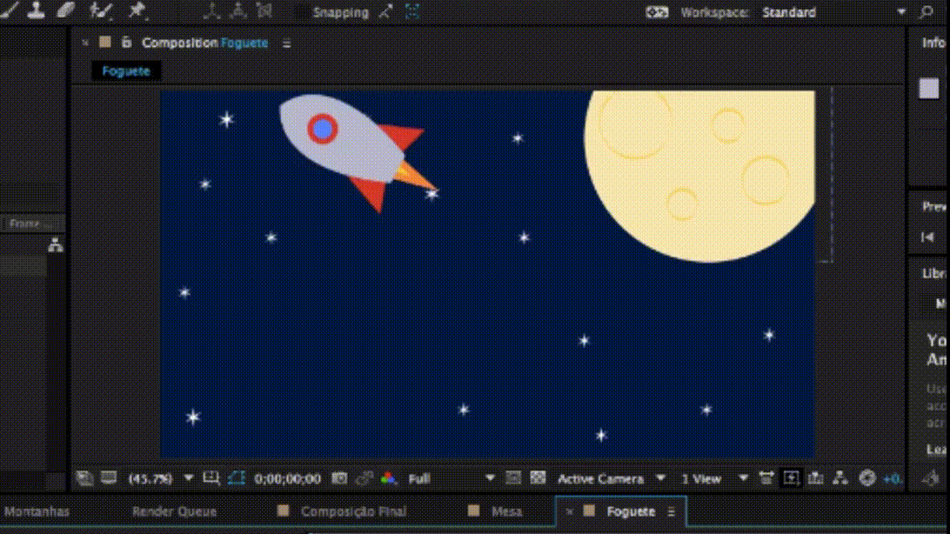Open the Active Camera view dropdown
This screenshot has width=950, height=534.
click(611, 478)
